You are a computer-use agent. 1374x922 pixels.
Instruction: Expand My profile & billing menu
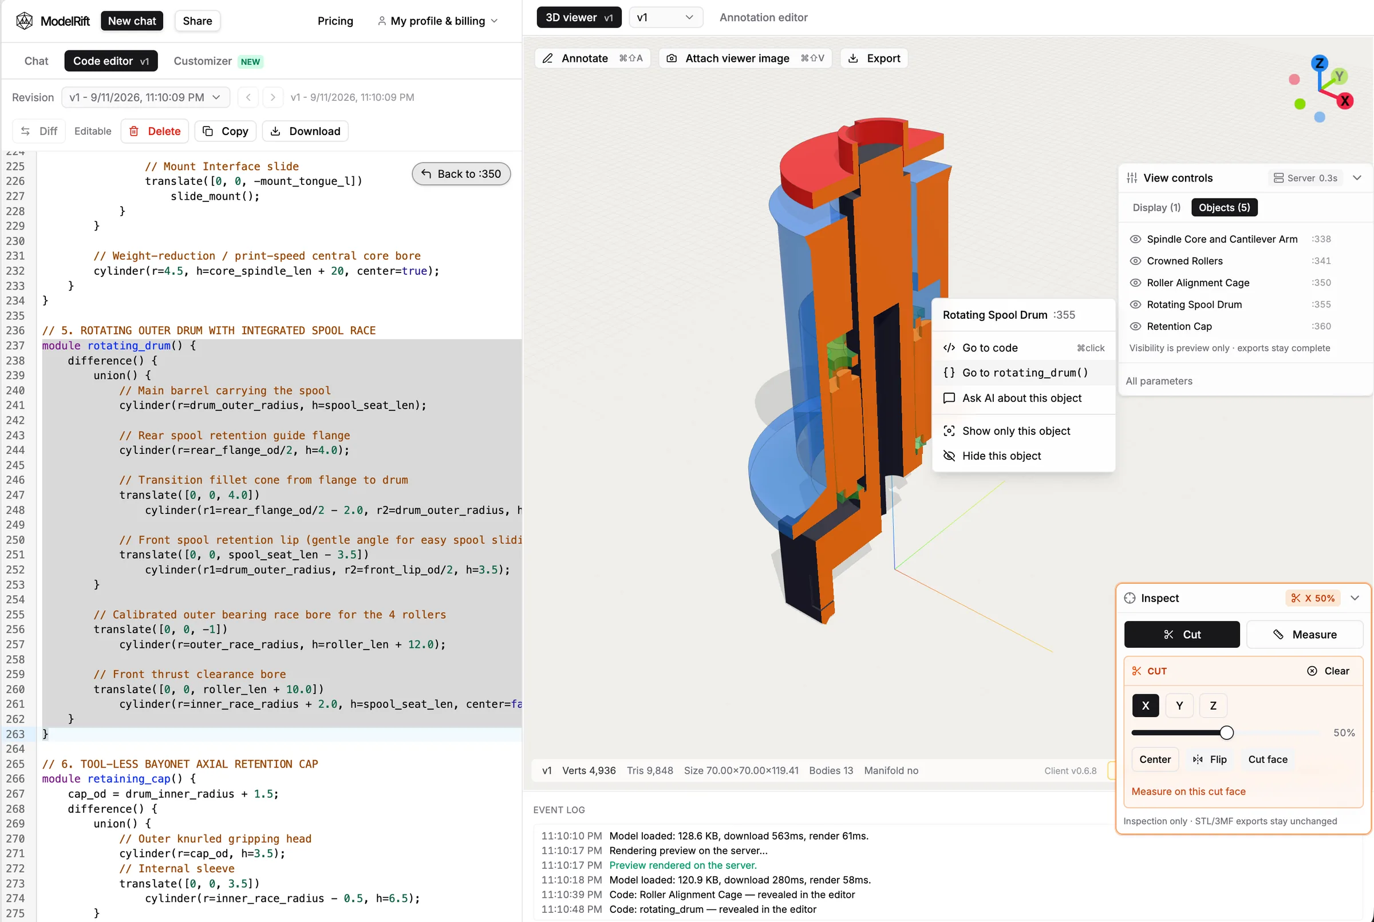[x=437, y=21]
